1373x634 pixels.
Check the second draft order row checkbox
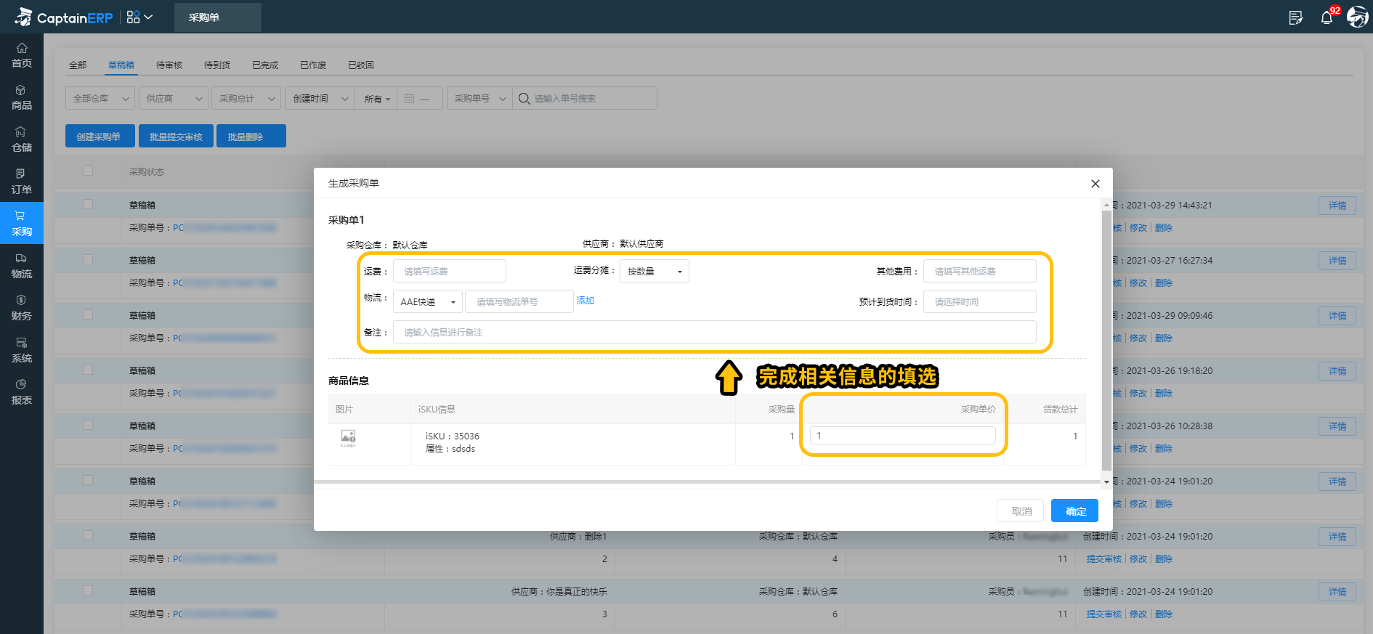(x=88, y=259)
